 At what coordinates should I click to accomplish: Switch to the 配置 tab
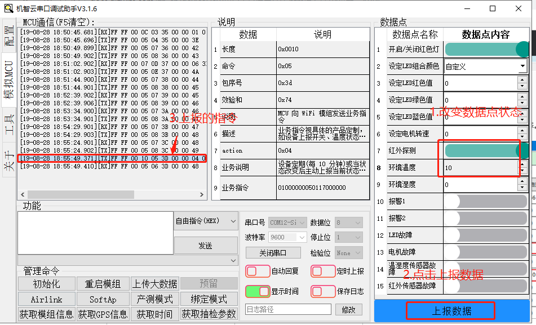pos(9,35)
